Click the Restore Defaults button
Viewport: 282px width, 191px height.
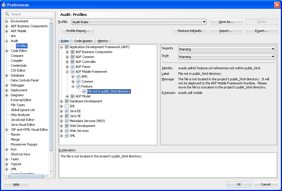click(190, 31)
